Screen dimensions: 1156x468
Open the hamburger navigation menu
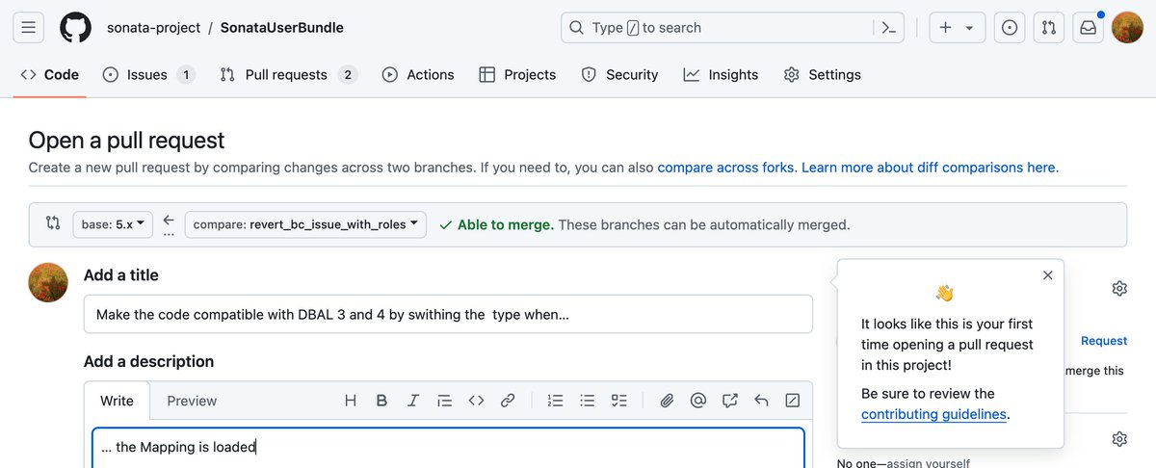point(28,28)
